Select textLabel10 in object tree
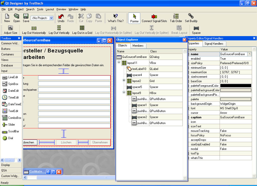This screenshot has width=257, height=186. [x=139, y=69]
